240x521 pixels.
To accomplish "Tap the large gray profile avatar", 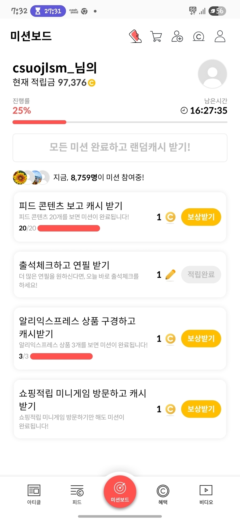I will pyautogui.click(x=212, y=74).
